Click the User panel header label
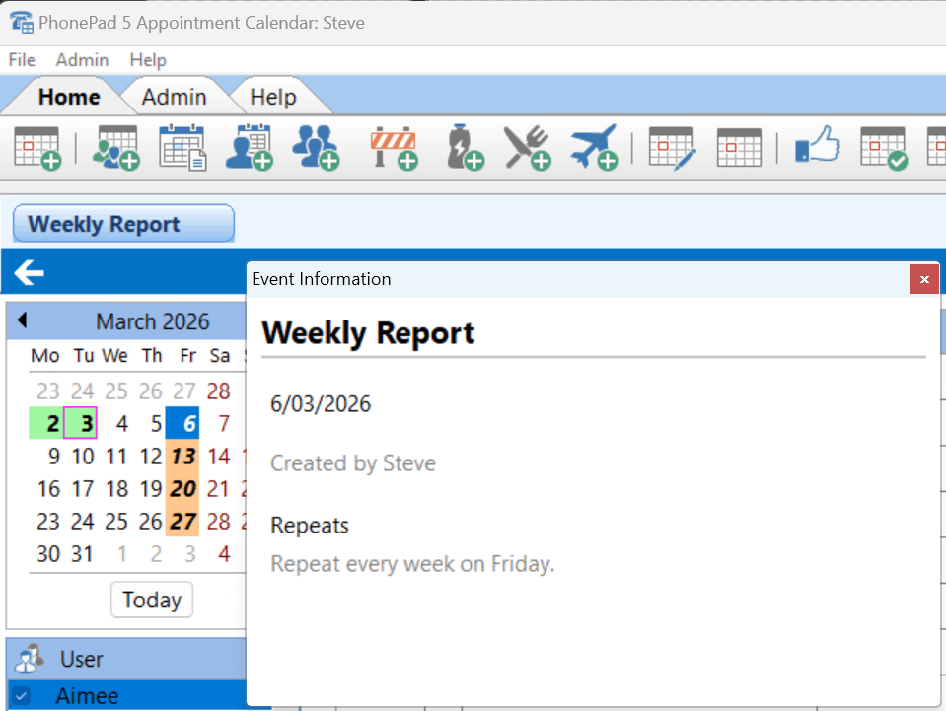The height and width of the screenshot is (711, 946). pos(82,659)
